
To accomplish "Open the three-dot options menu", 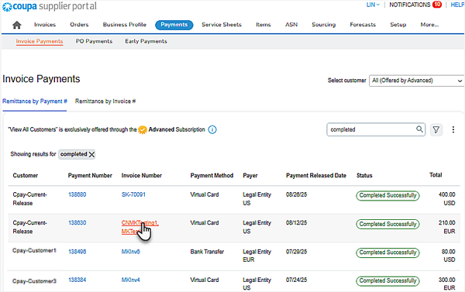I will [453, 129].
